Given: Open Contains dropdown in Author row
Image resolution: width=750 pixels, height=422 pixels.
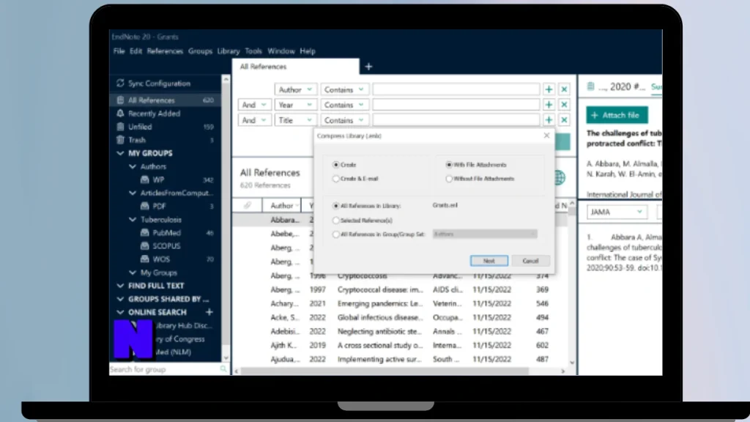Looking at the screenshot, I should coord(344,89).
